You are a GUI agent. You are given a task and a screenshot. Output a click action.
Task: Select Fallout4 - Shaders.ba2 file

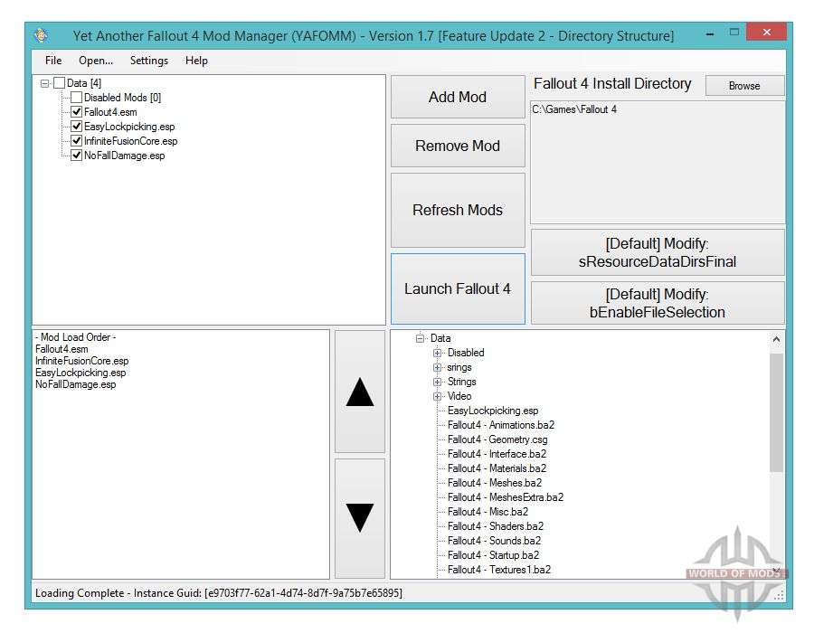496,527
